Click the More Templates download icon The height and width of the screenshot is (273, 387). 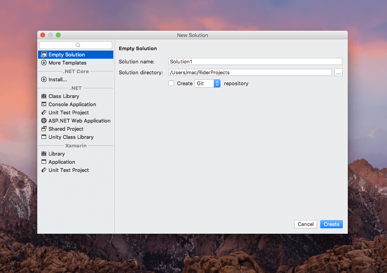44,63
